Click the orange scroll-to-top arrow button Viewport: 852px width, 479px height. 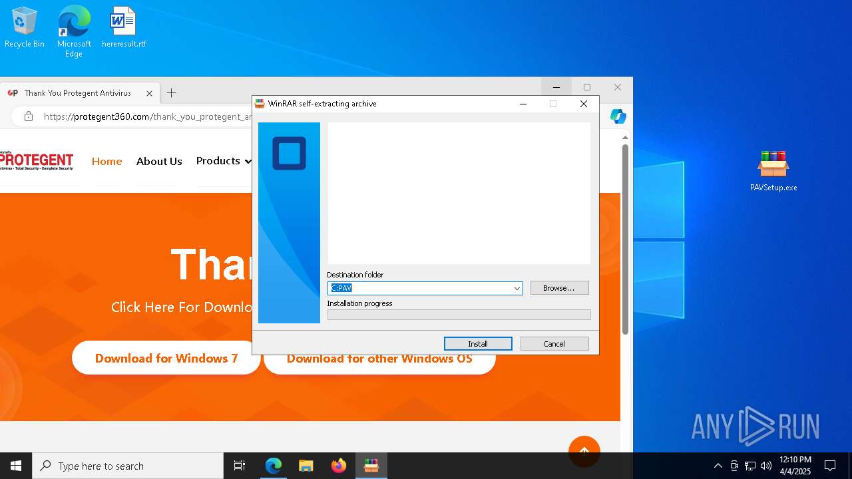coord(584,451)
